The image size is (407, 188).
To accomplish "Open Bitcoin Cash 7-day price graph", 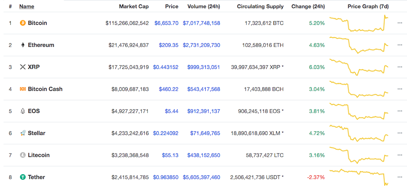I will pyautogui.click(x=359, y=89).
